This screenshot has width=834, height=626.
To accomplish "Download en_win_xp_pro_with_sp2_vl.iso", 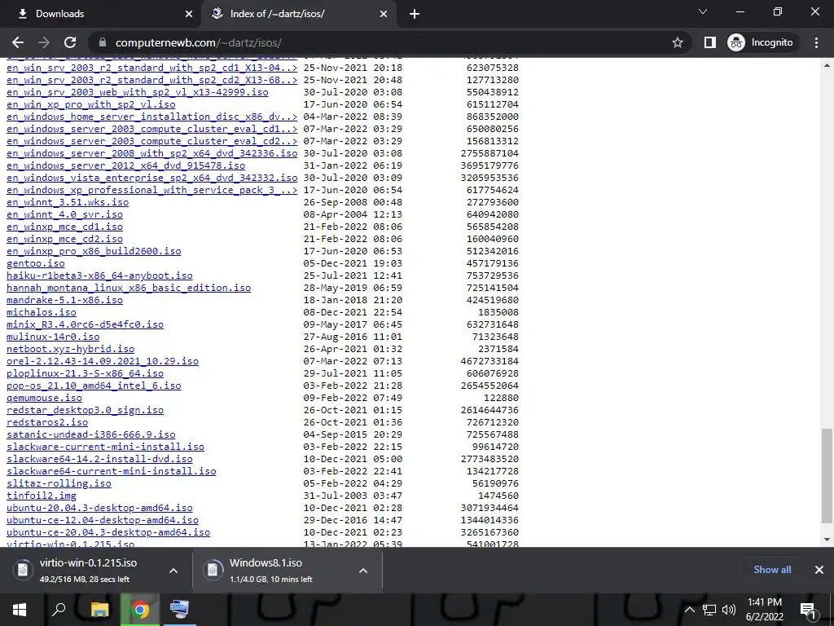I will pyautogui.click(x=91, y=104).
